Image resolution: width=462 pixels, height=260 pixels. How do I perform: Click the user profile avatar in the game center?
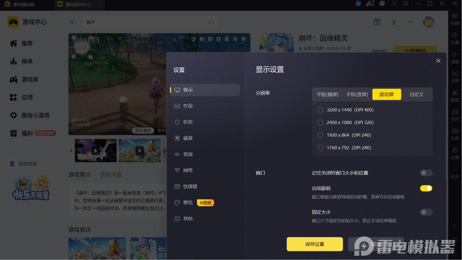pos(428,22)
